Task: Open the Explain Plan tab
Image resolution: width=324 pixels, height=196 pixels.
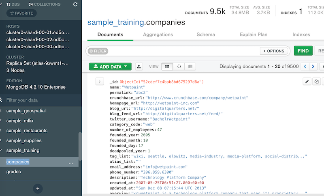Action: tap(254, 34)
